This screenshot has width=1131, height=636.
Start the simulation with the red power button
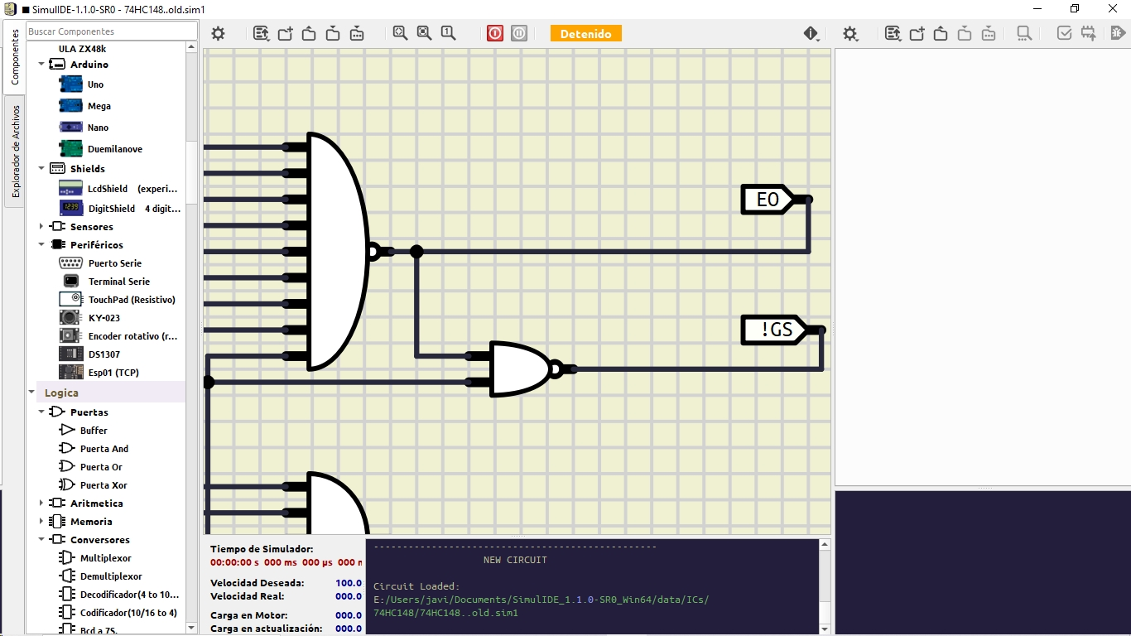click(x=495, y=34)
